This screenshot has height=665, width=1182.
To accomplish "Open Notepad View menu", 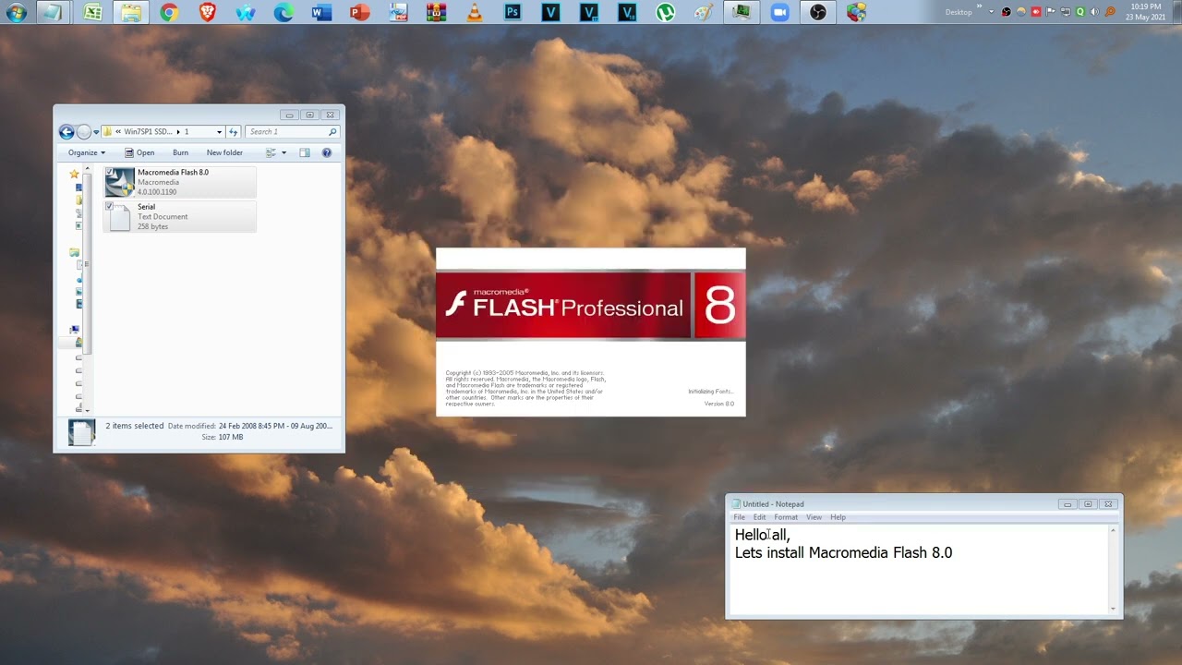I will tap(814, 517).
